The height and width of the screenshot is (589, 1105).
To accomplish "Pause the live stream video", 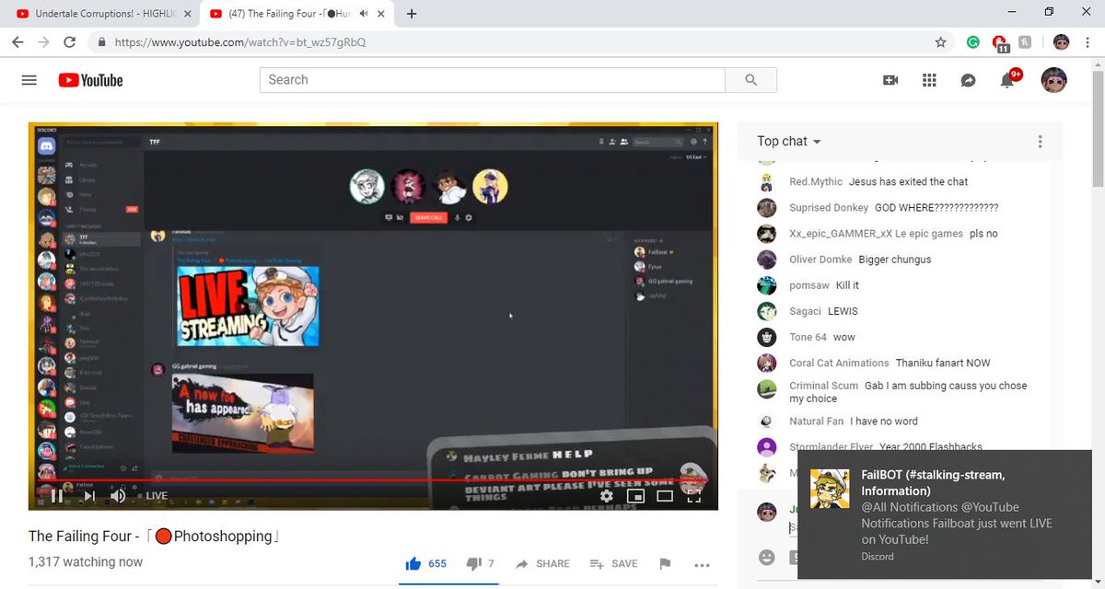I will [x=56, y=496].
